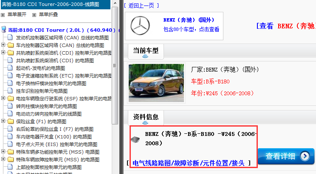The image size is (316, 174).
Task: Select root node 当前:B180 CDI Tourer (2.0L)
Action: click(x=62, y=30)
